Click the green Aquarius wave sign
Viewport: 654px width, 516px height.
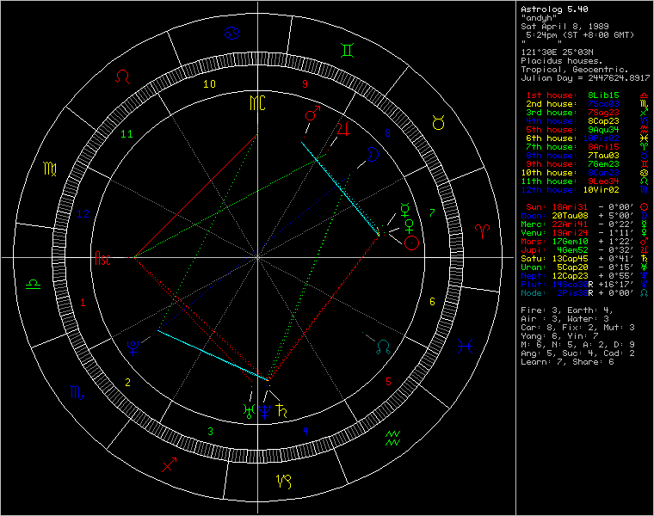tap(392, 436)
